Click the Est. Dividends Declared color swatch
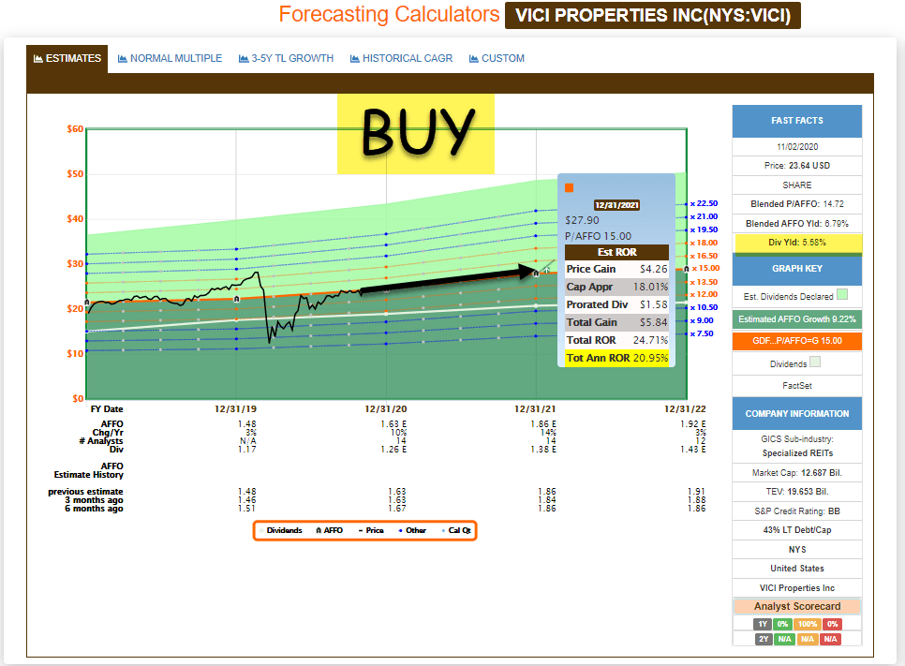 click(842, 294)
